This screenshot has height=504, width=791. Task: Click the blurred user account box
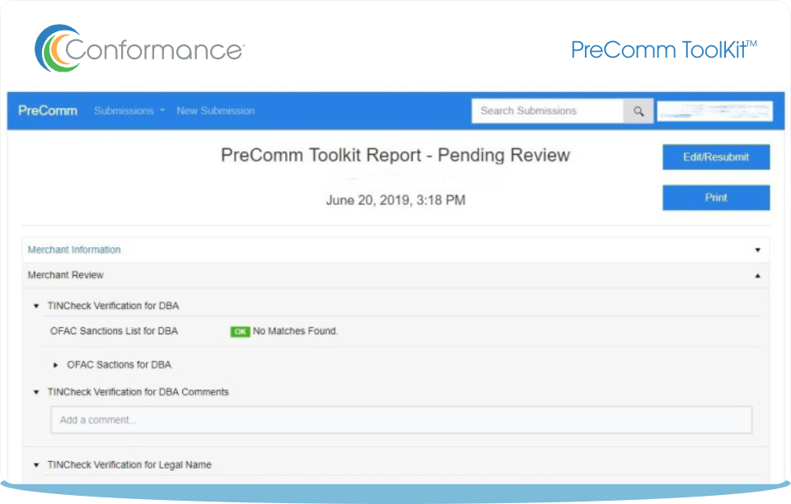(x=715, y=111)
